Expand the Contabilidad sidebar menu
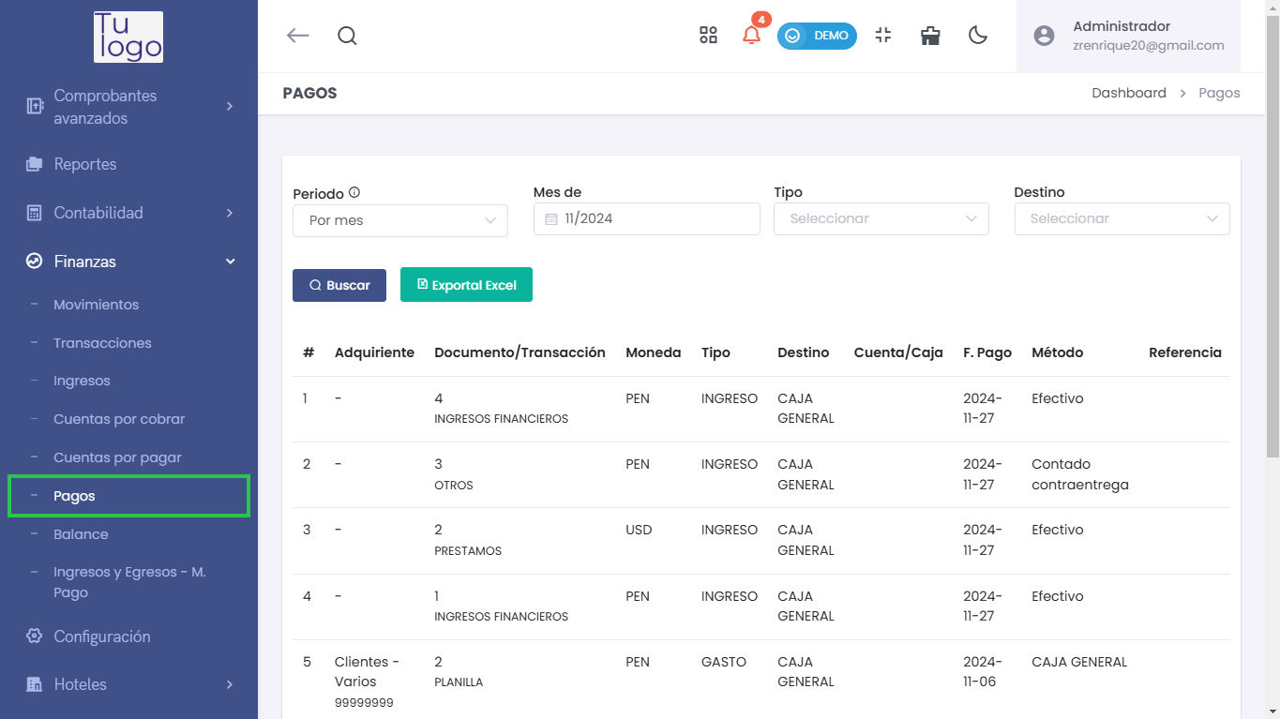This screenshot has height=719, width=1280. [x=129, y=213]
